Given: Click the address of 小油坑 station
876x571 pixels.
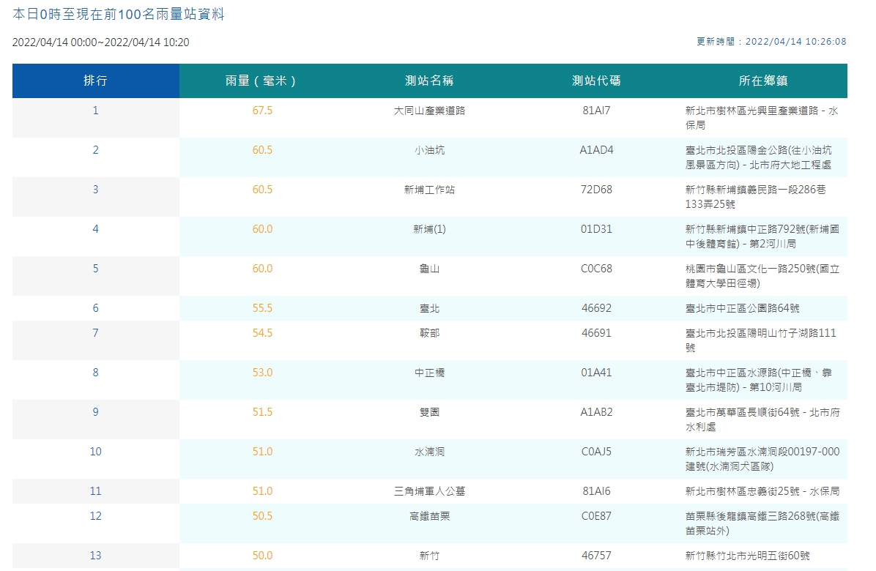Looking at the screenshot, I should [x=759, y=157].
